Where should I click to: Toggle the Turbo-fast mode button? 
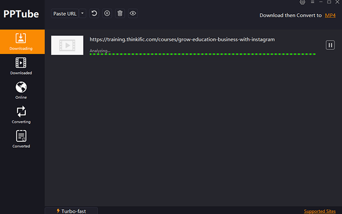point(72,211)
